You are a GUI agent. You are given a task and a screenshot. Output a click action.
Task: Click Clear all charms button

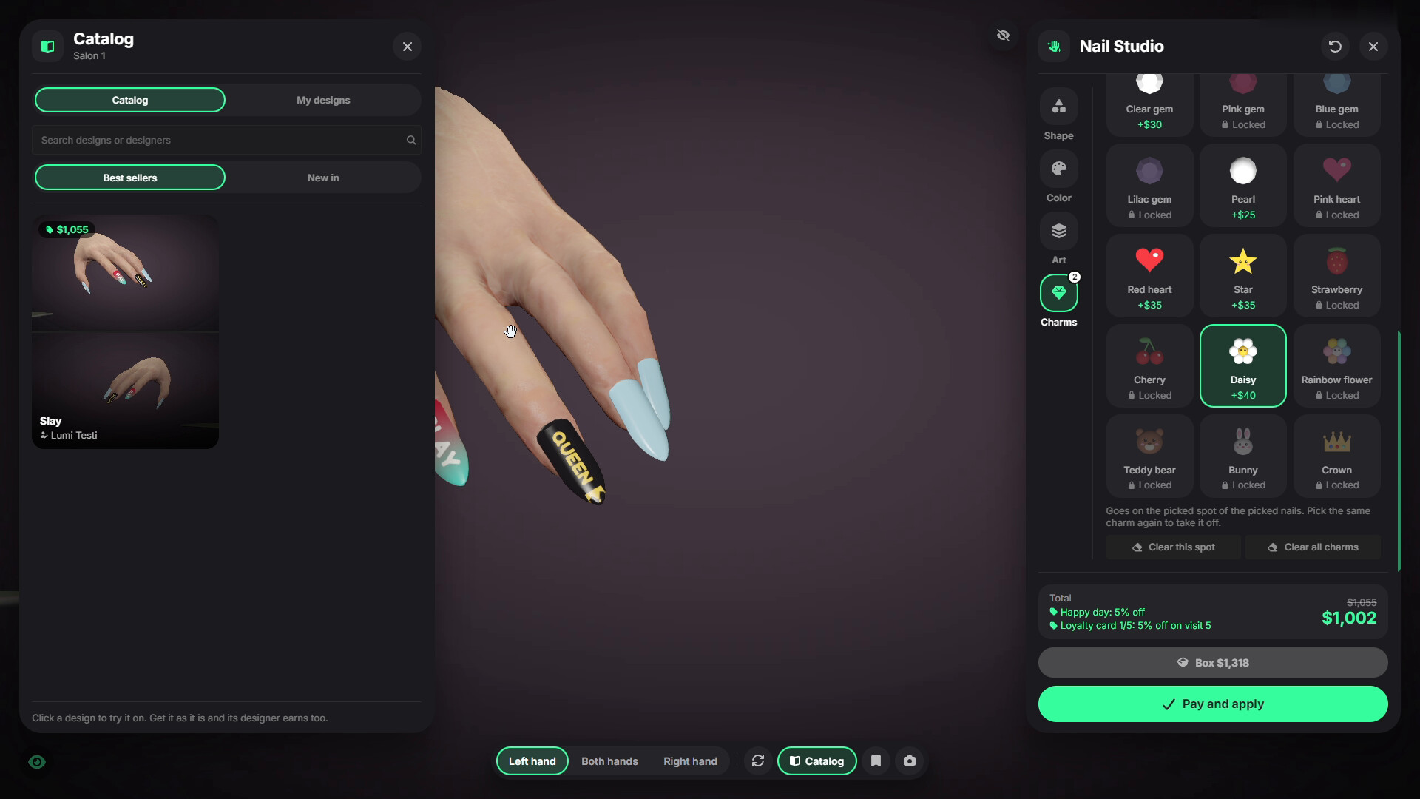(x=1313, y=547)
